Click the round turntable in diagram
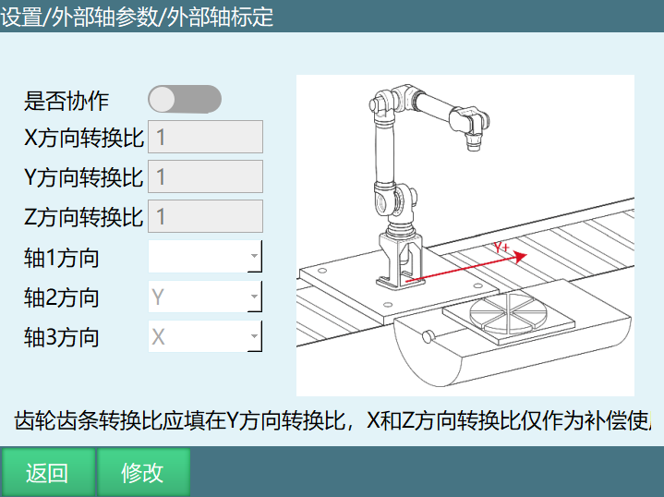Viewport: 664px width, 497px height. point(508,314)
